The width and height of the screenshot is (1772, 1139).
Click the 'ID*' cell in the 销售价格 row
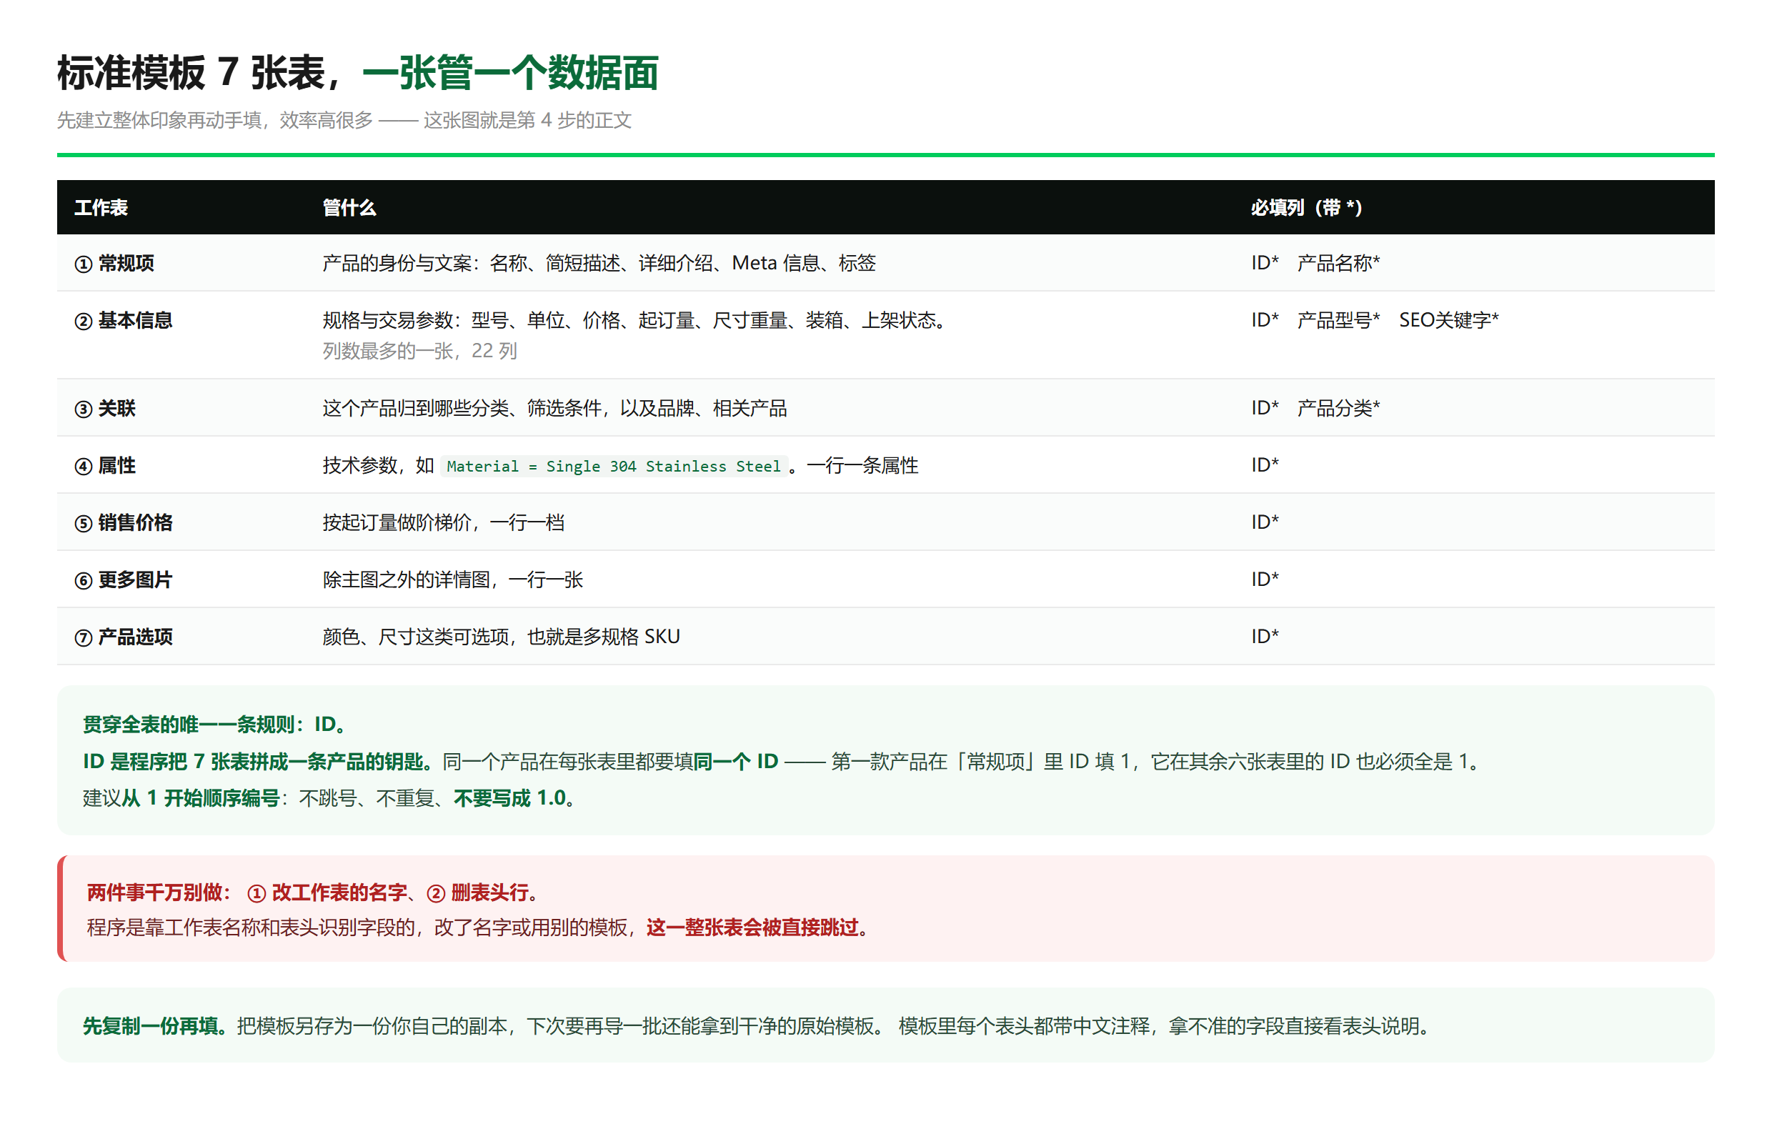click(1265, 522)
